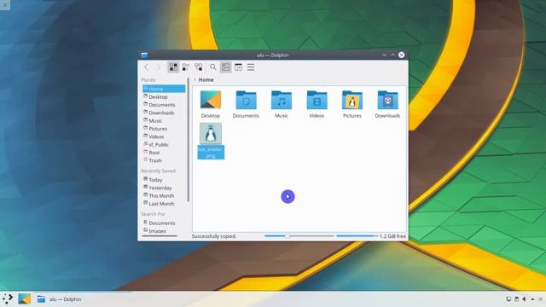Open the desktop toolbox menu button
546x307 pixels.
pyautogui.click(x=5, y=5)
